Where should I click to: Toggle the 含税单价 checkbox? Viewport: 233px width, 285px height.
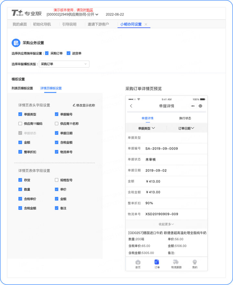pos(20,199)
